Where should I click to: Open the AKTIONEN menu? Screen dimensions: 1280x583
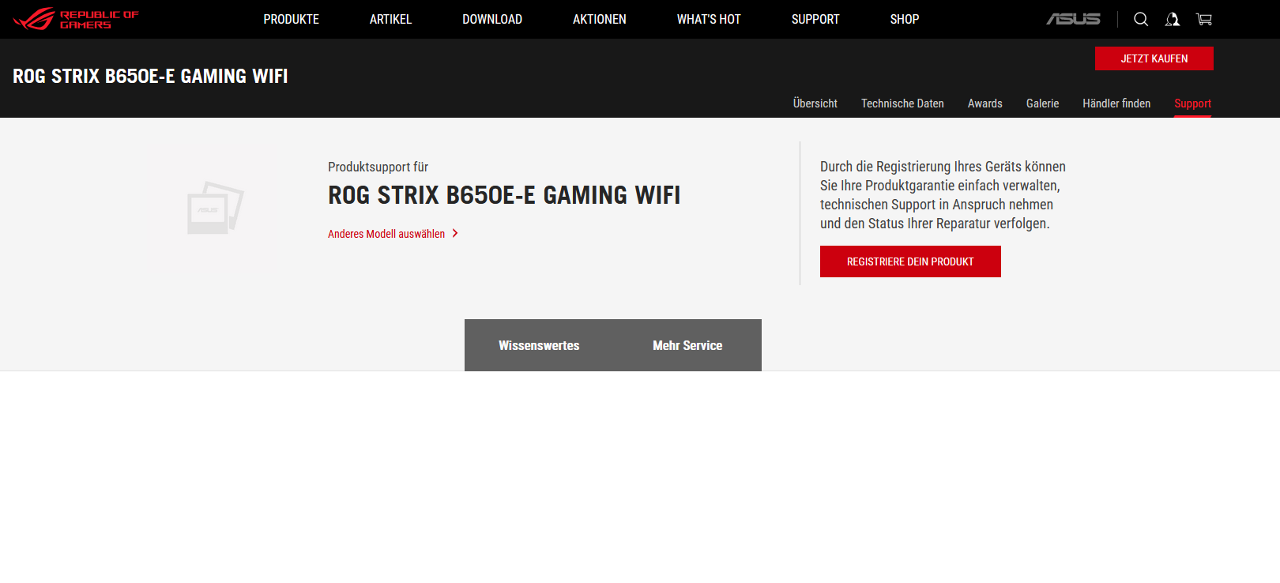click(600, 19)
